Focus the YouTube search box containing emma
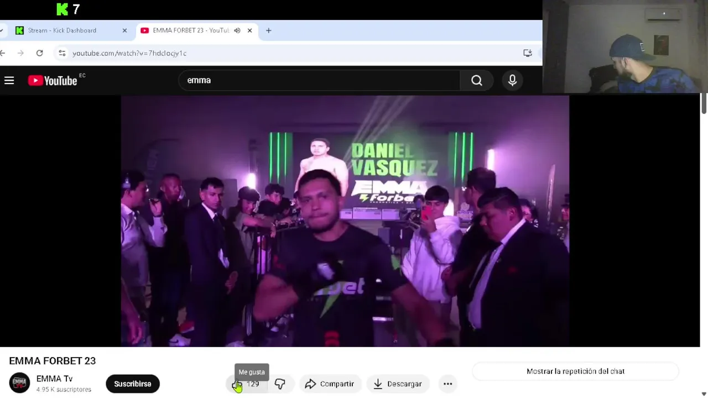 319,81
